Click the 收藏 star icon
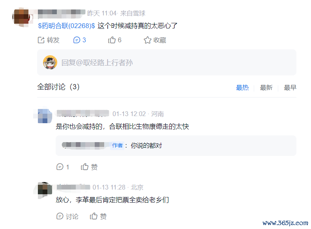 pos(148,40)
